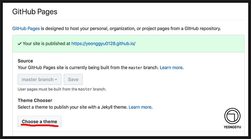Open the blue GitHub Pages documentation link
Screen dimensions: 251x139
(x=26, y=29)
